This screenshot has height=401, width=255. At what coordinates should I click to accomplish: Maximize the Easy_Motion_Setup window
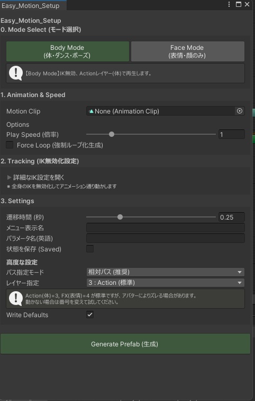[x=239, y=4]
